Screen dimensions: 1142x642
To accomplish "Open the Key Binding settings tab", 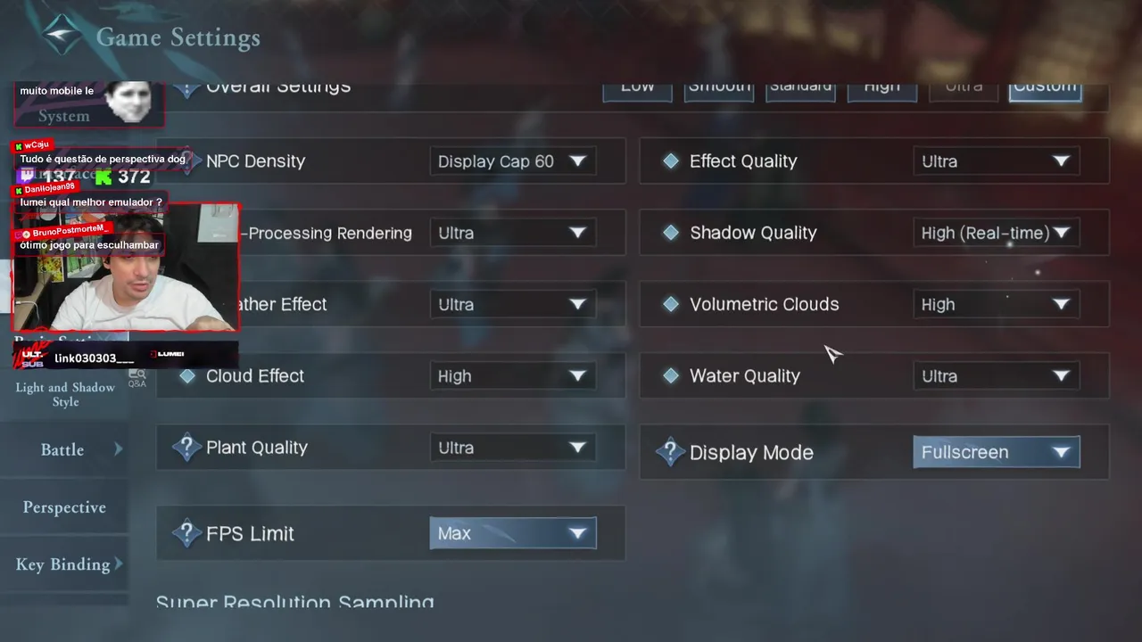I will 64,564.
